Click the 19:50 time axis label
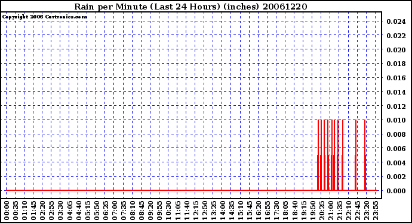 click(x=312, y=211)
